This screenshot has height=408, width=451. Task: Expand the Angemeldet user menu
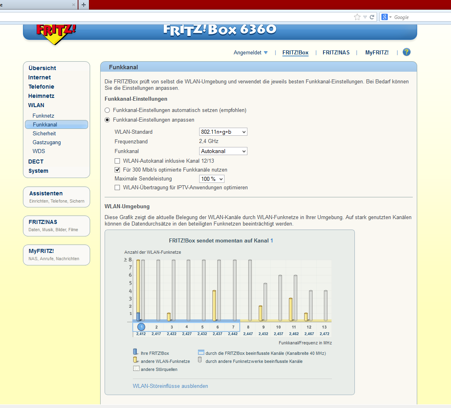pos(251,53)
